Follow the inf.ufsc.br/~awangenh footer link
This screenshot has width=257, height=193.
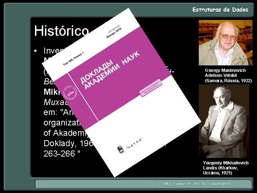tap(197, 183)
